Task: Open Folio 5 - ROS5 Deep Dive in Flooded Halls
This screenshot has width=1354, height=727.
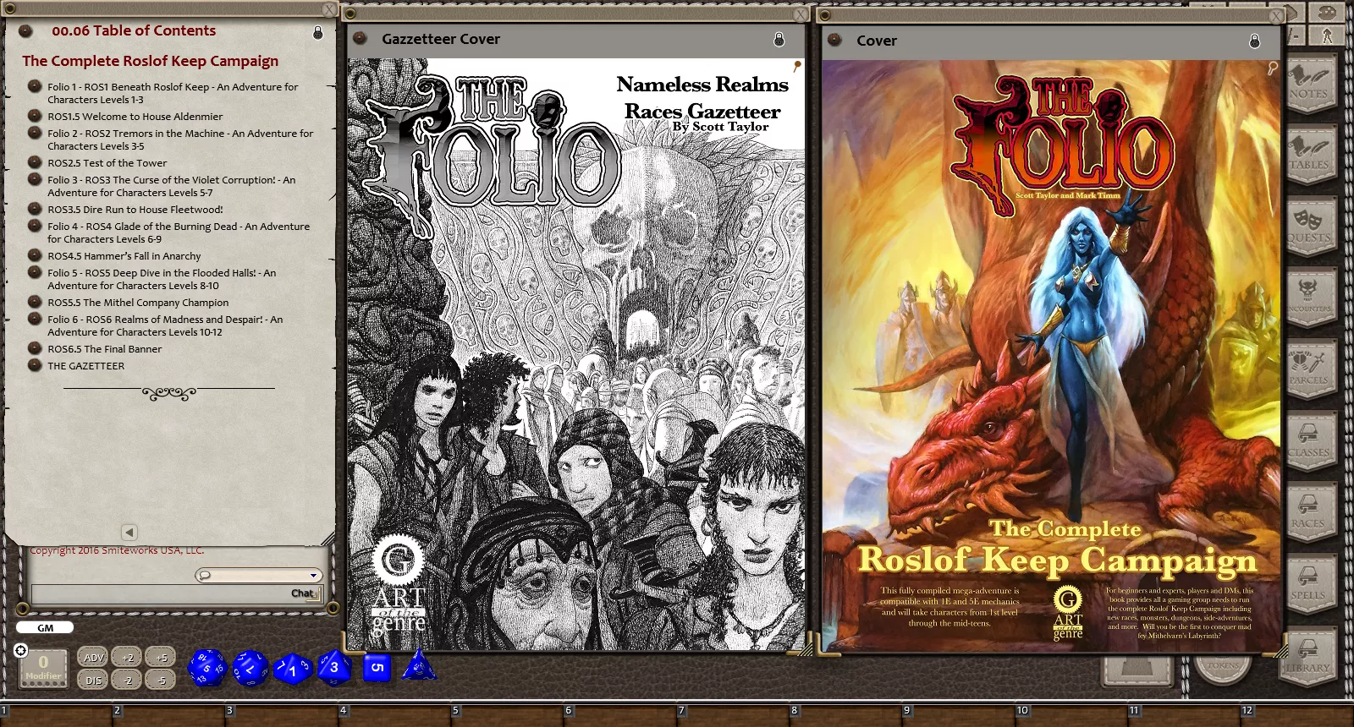Action: pos(162,279)
